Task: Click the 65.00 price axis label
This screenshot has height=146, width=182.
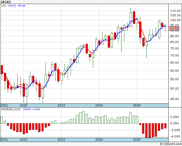Action: point(175,63)
